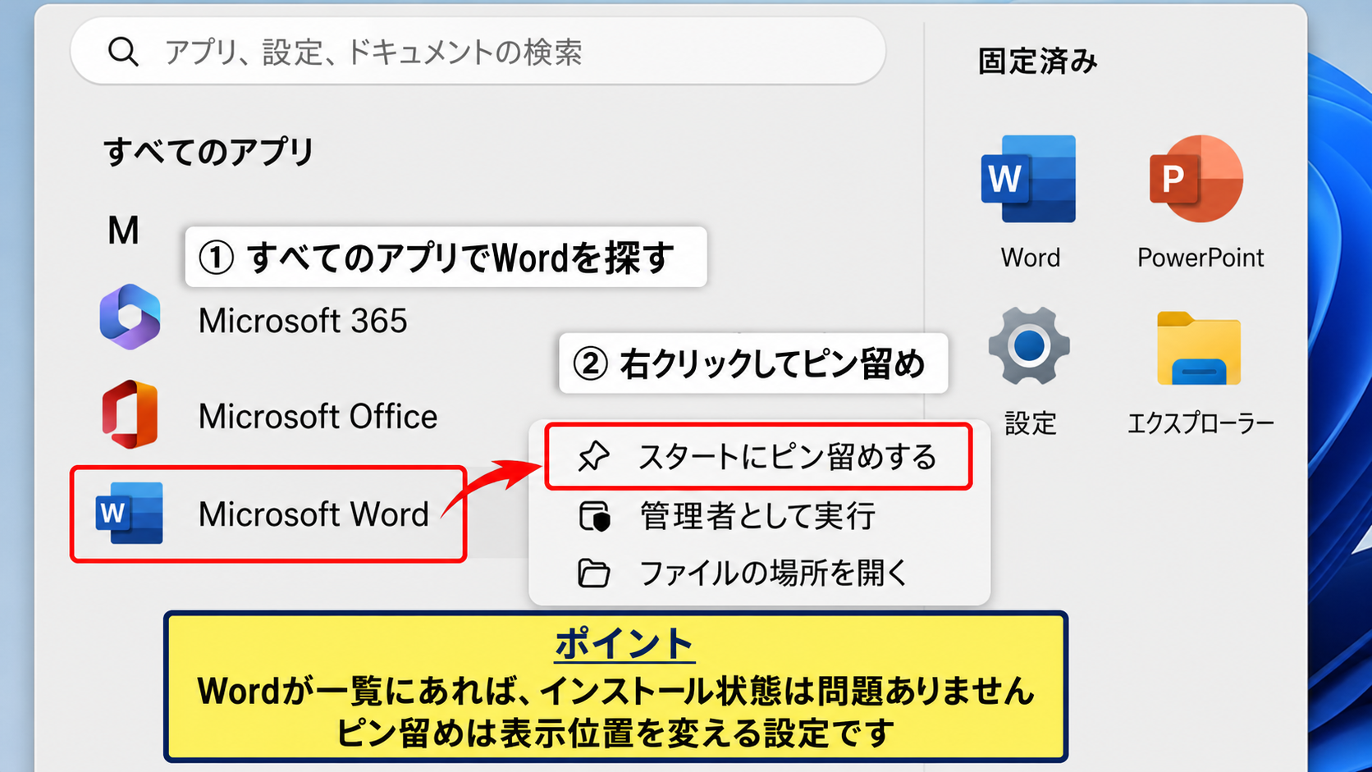1372x772 pixels.
Task: Click the search magnifier icon
Action: [x=123, y=52]
